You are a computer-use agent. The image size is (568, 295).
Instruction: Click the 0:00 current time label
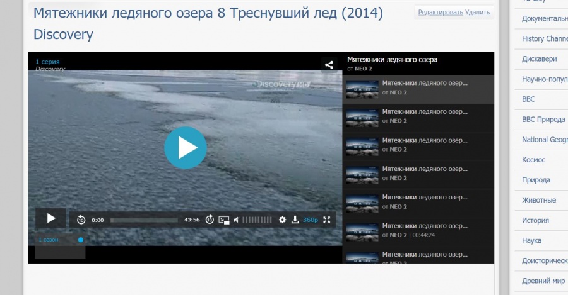click(x=98, y=220)
